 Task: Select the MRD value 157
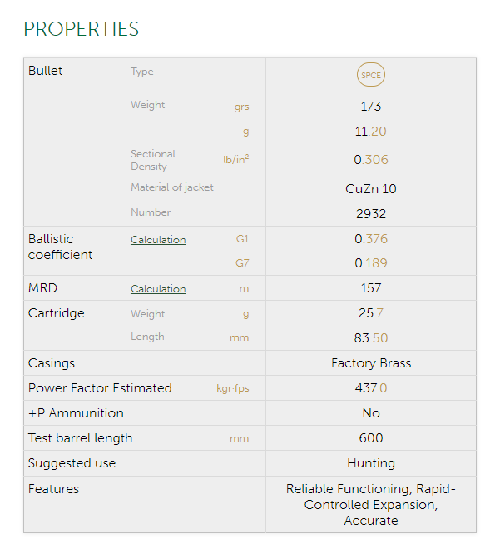coord(371,288)
